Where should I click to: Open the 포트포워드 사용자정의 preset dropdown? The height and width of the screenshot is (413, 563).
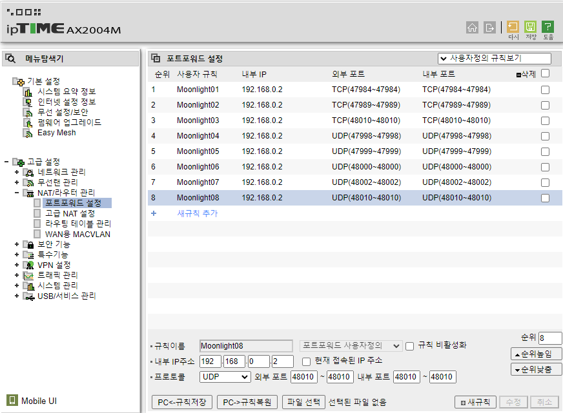tap(351, 345)
